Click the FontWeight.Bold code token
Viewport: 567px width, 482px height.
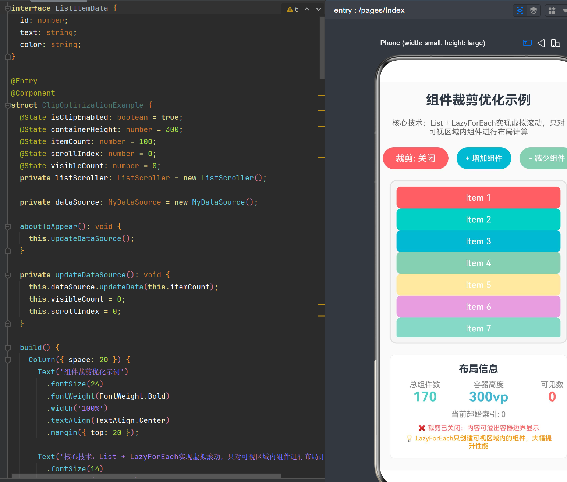click(x=132, y=396)
